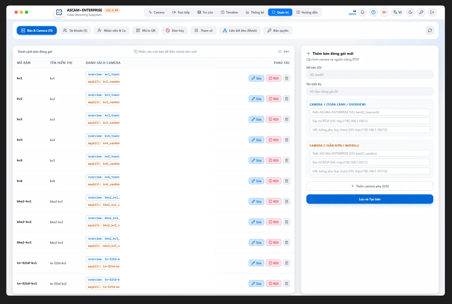Select the kv6 table code cell
452x304 pixels.
(x=20, y=181)
